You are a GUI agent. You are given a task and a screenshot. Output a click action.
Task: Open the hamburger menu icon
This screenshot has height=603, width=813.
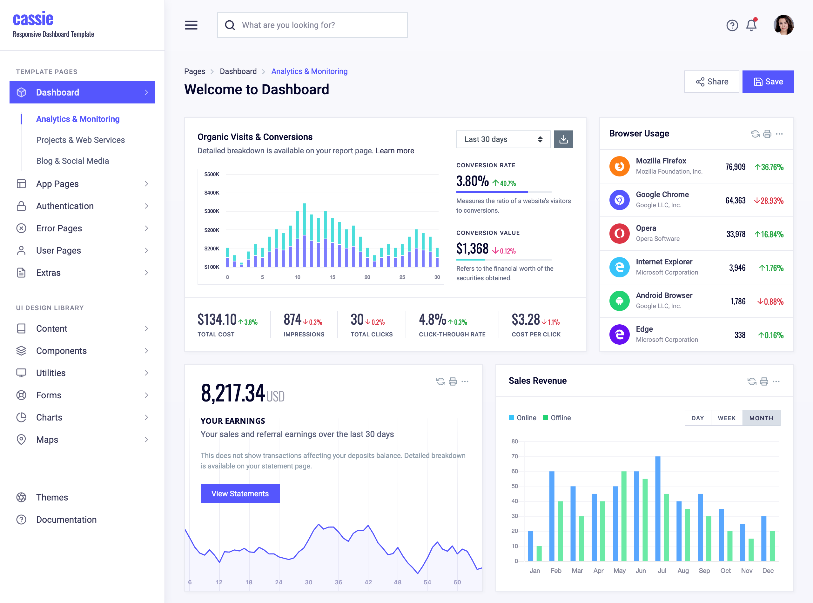[x=191, y=25]
